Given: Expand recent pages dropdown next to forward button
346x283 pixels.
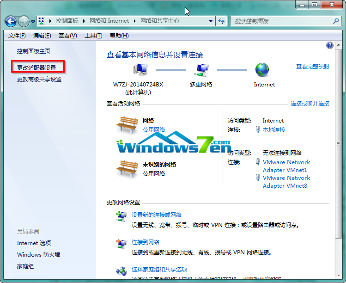Looking at the screenshot, I should tap(33, 21).
